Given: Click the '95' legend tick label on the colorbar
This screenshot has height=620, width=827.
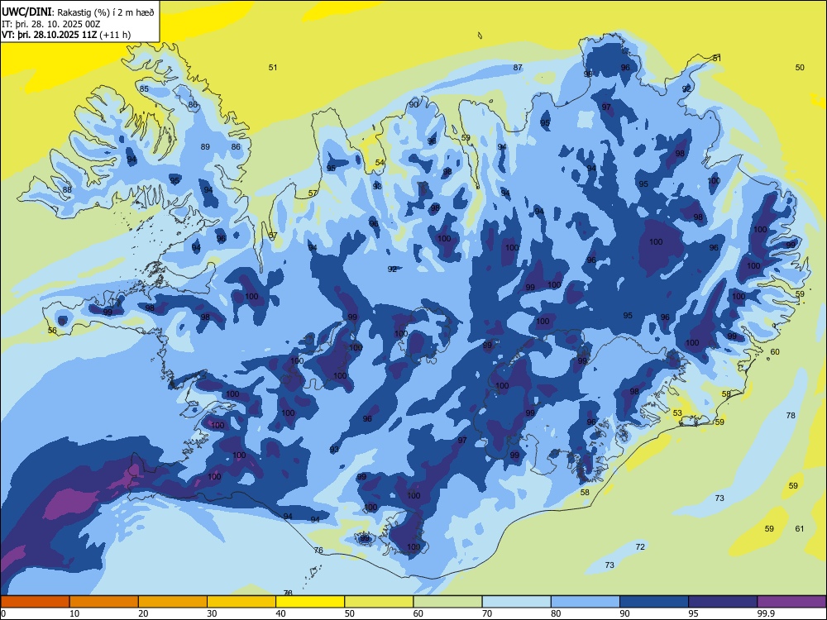Looking at the screenshot, I should click(693, 613).
